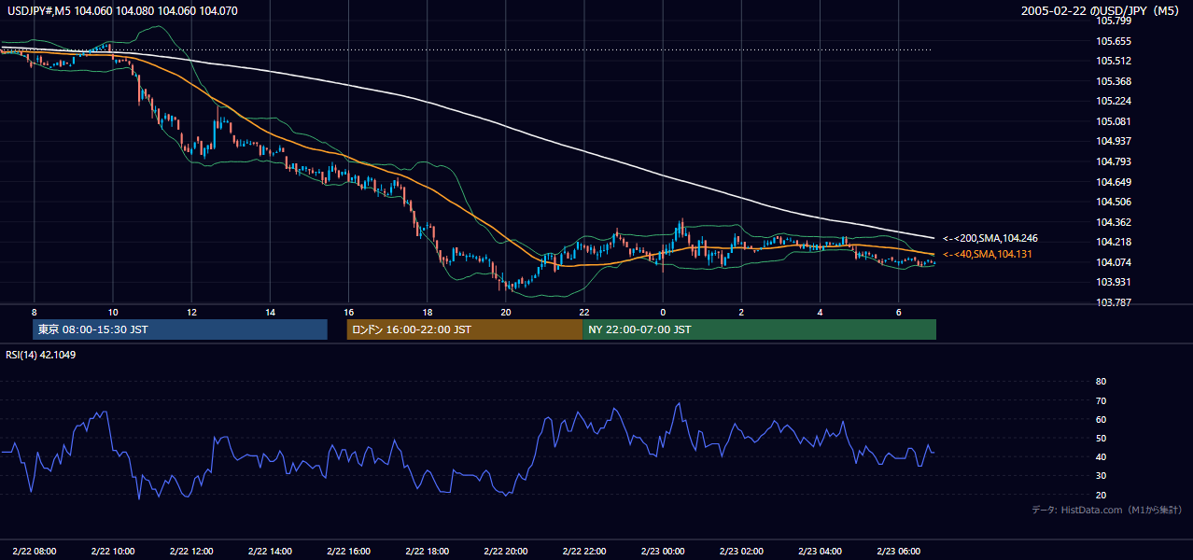Click RSI scale value 70
The image size is (1193, 560).
pos(1101,400)
